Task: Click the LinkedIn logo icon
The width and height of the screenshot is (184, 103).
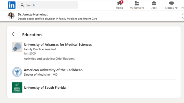Action: [x=12, y=5]
